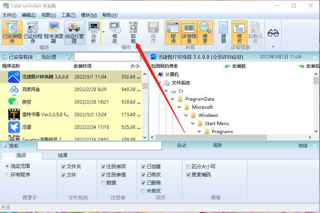Collapse the Start Menu folder

(192, 124)
